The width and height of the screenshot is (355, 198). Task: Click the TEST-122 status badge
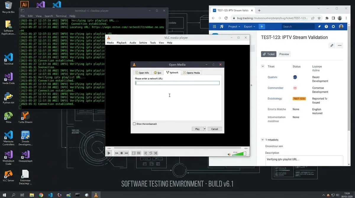coord(299,99)
